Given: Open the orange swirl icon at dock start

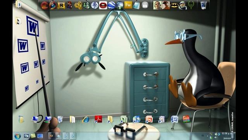Looking at the screenshot, I should point(45,5).
